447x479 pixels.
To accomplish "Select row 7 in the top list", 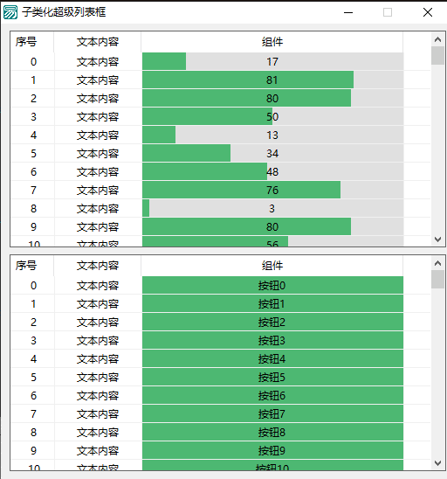I will 221,190.
